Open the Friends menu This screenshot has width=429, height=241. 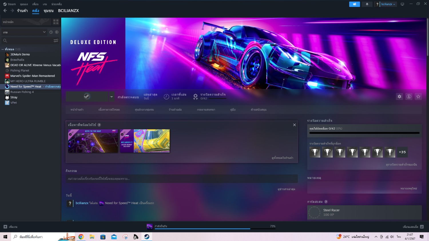click(35, 4)
